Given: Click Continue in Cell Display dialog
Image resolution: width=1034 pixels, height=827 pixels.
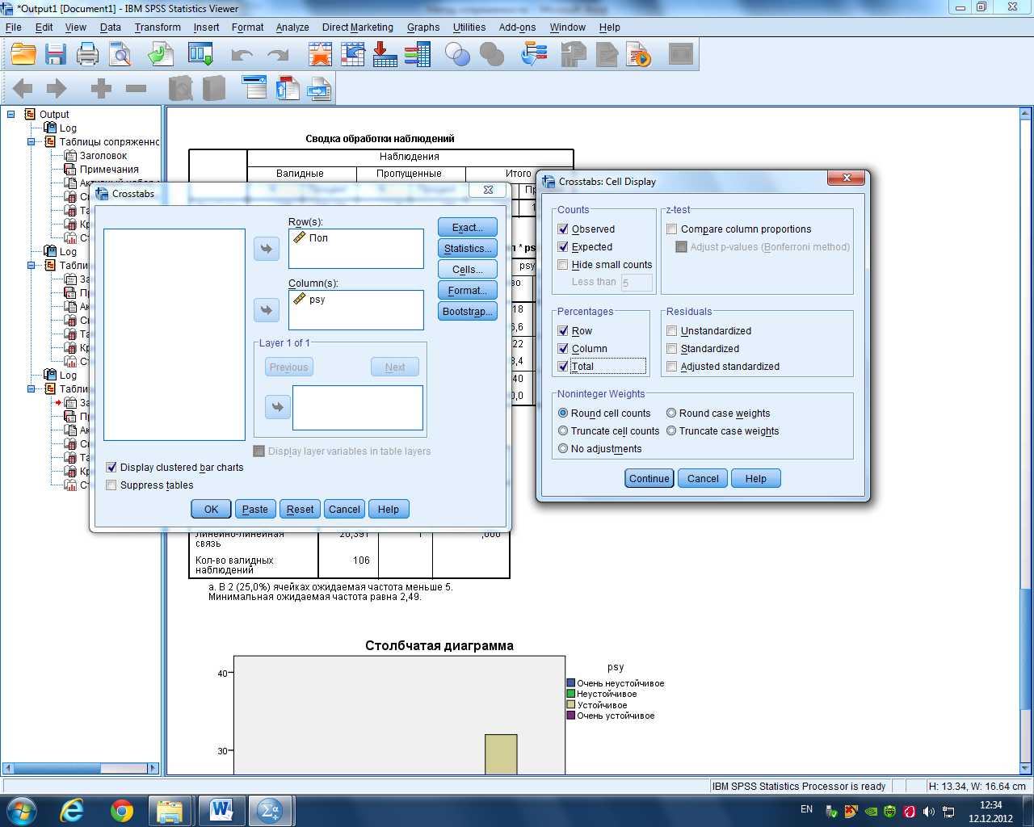Looking at the screenshot, I should 649,479.
